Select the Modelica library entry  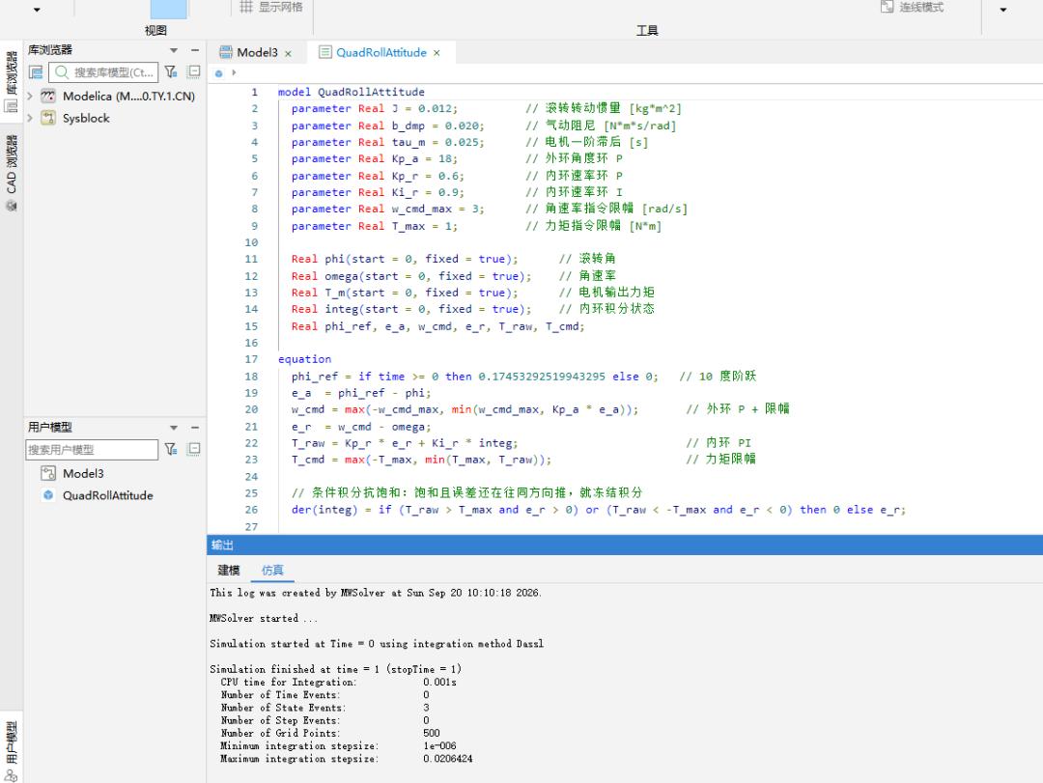[129, 97]
